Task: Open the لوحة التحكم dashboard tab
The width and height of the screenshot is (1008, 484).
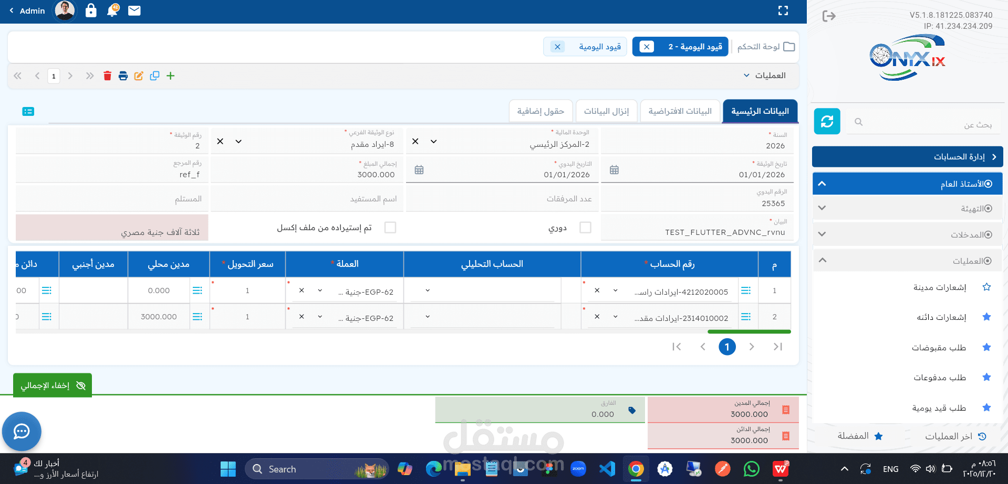Action: click(x=766, y=47)
